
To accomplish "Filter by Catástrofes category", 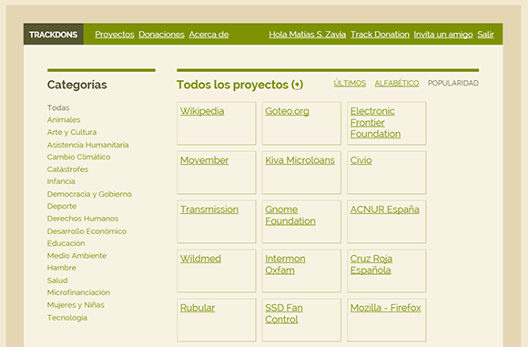I will [67, 169].
